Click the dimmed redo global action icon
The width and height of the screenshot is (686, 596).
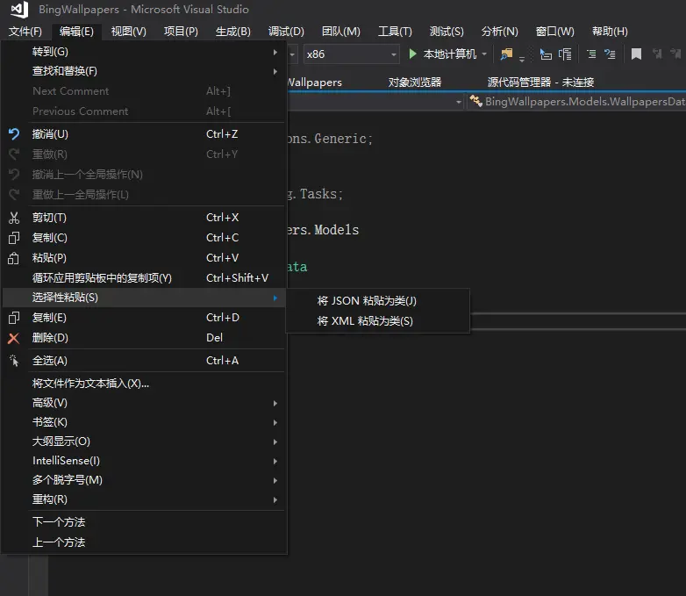(14, 195)
